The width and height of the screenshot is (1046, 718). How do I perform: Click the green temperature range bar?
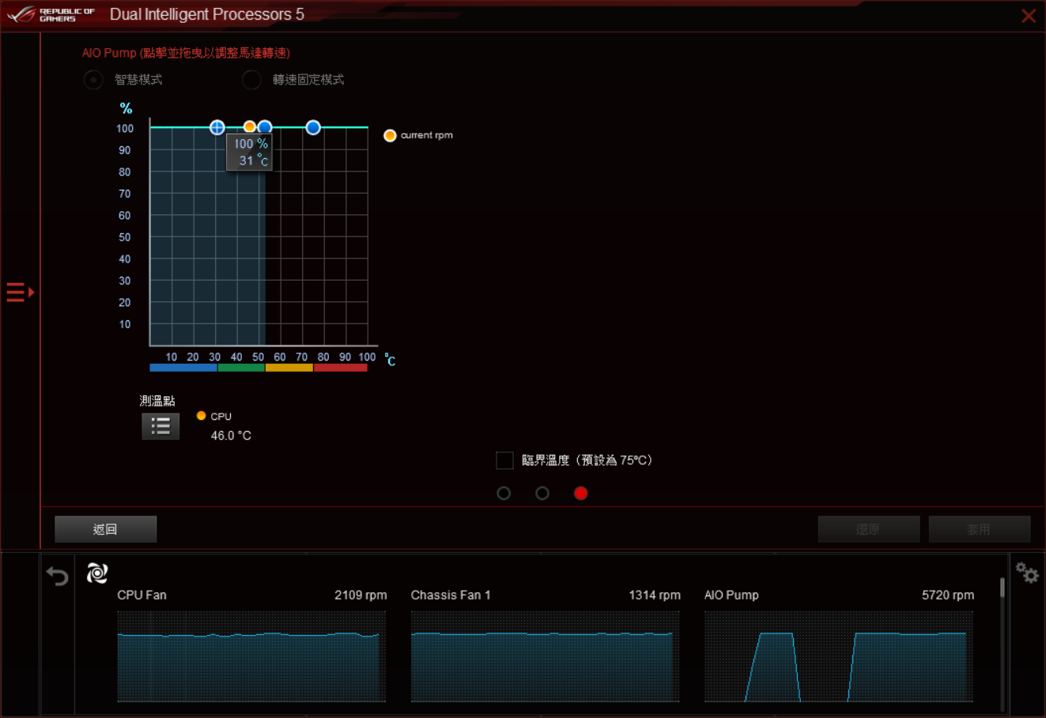tap(241, 368)
